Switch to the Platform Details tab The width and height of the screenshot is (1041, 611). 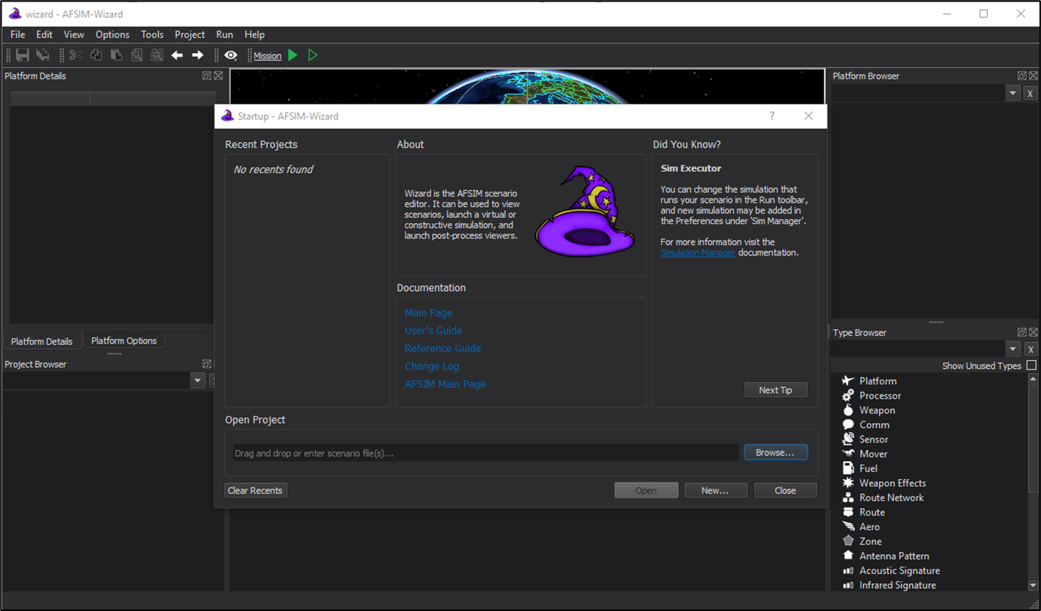click(42, 341)
